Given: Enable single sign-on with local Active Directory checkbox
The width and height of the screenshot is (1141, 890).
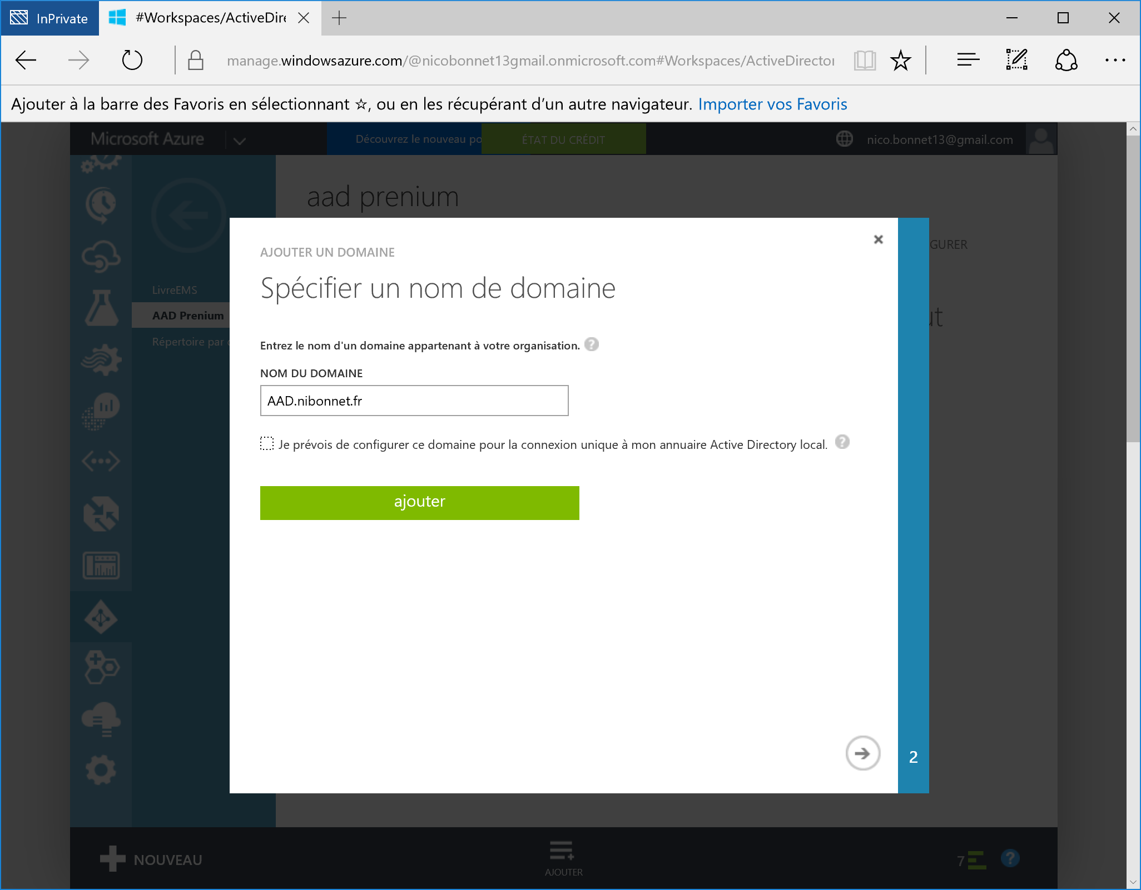Looking at the screenshot, I should (267, 444).
